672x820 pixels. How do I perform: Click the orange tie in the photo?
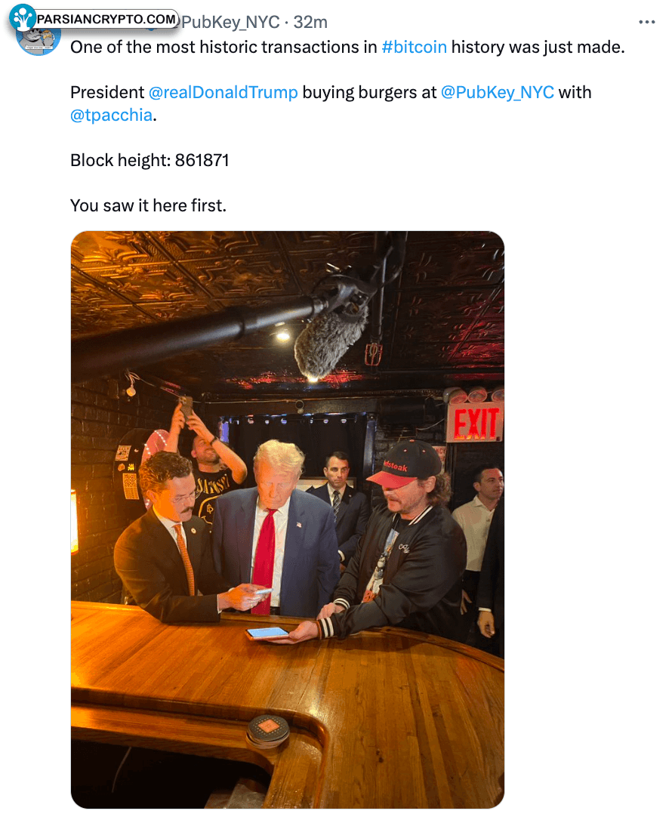point(185,559)
